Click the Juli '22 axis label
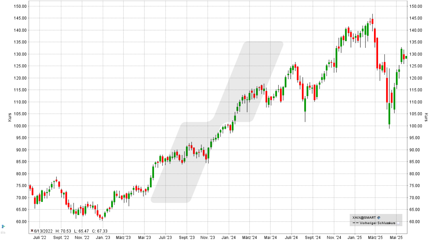This screenshot has width=434, height=244. point(40,238)
